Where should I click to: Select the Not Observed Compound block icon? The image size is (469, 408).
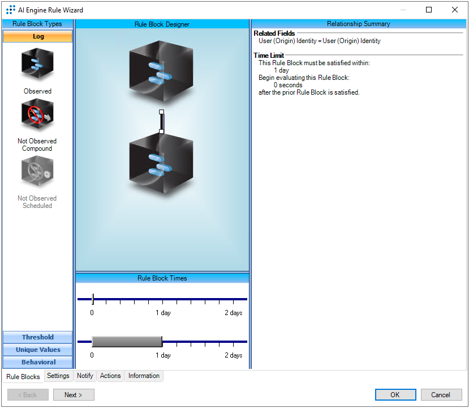(37, 116)
